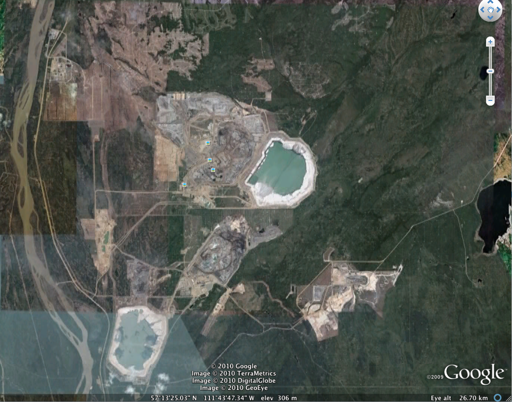The width and height of the screenshot is (512, 402).
Task: Select the hand icon in the compass control
Action: pos(490,10)
